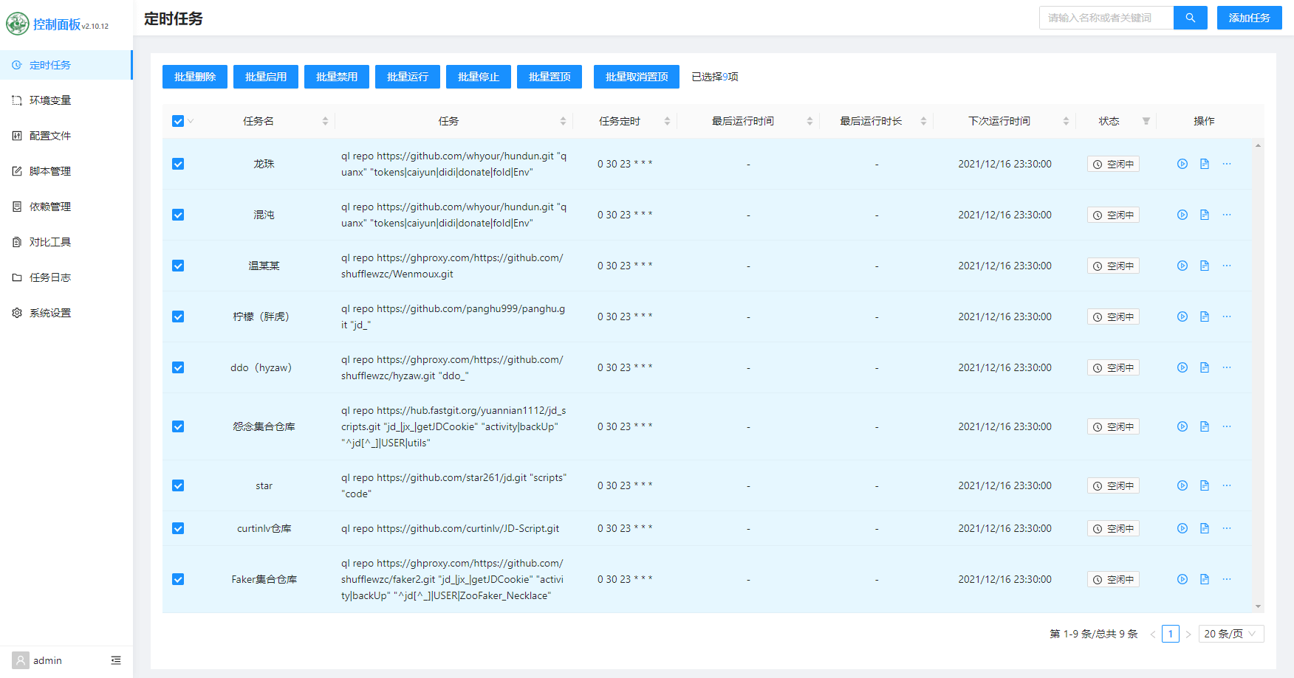Focus the task name search input
Screen dimensions: 1294x678
[x=1106, y=18]
